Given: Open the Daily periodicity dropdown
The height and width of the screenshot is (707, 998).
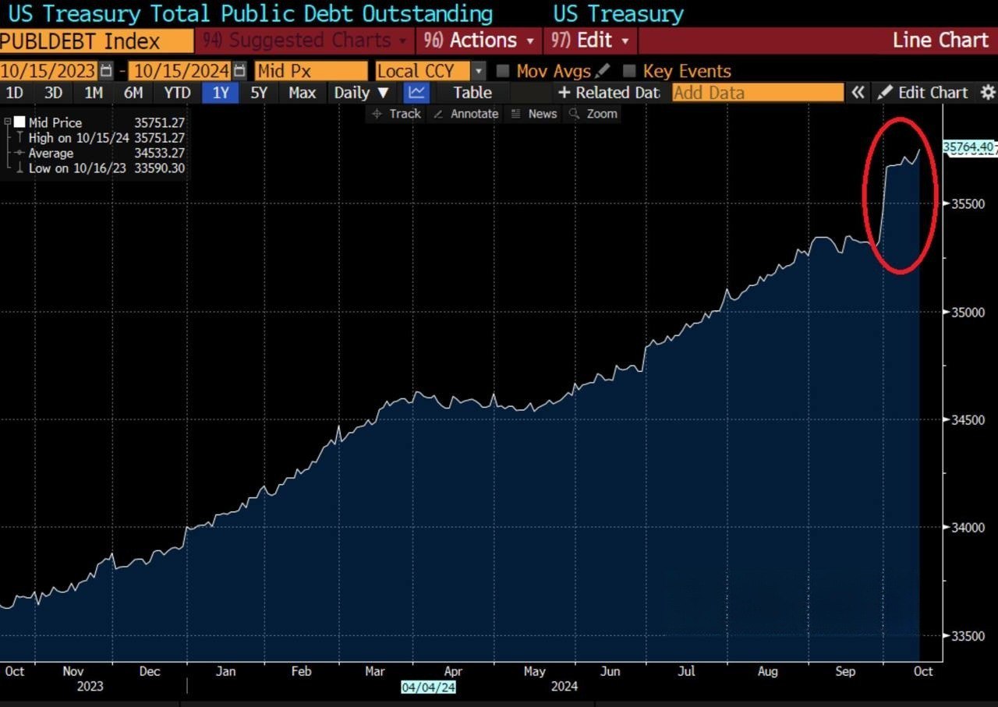Looking at the screenshot, I should tap(361, 92).
